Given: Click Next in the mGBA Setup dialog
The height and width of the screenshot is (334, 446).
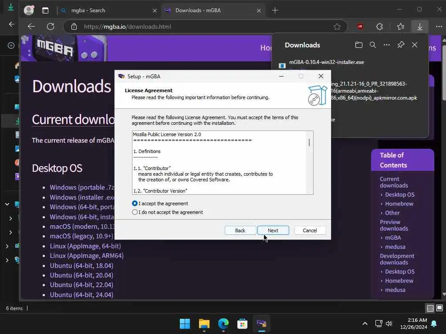Looking at the screenshot, I should [273, 230].
